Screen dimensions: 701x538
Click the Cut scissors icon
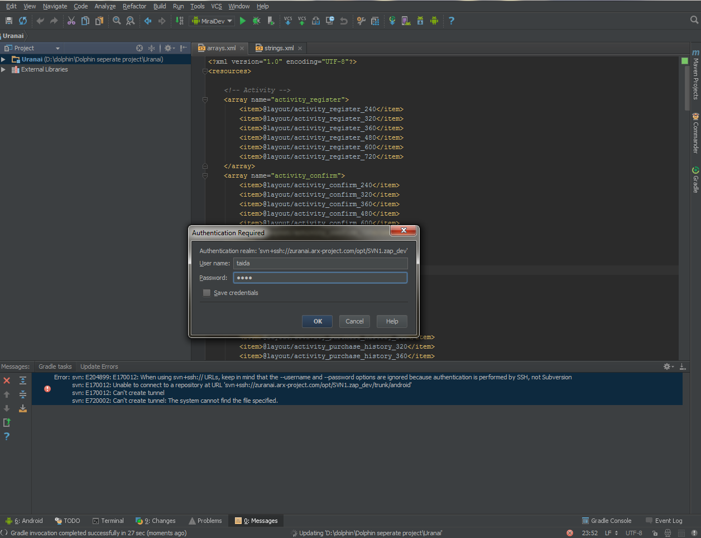[71, 21]
